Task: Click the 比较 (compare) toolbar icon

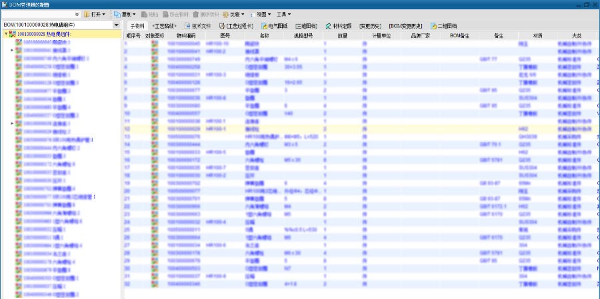Action: point(226,14)
